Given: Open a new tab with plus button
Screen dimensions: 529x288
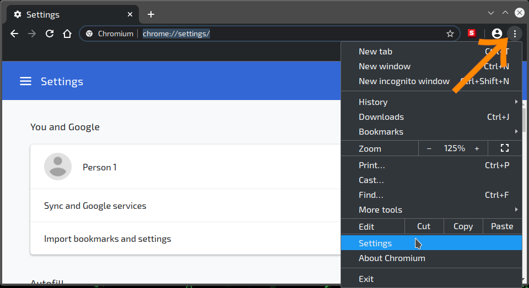Looking at the screenshot, I should [x=151, y=14].
